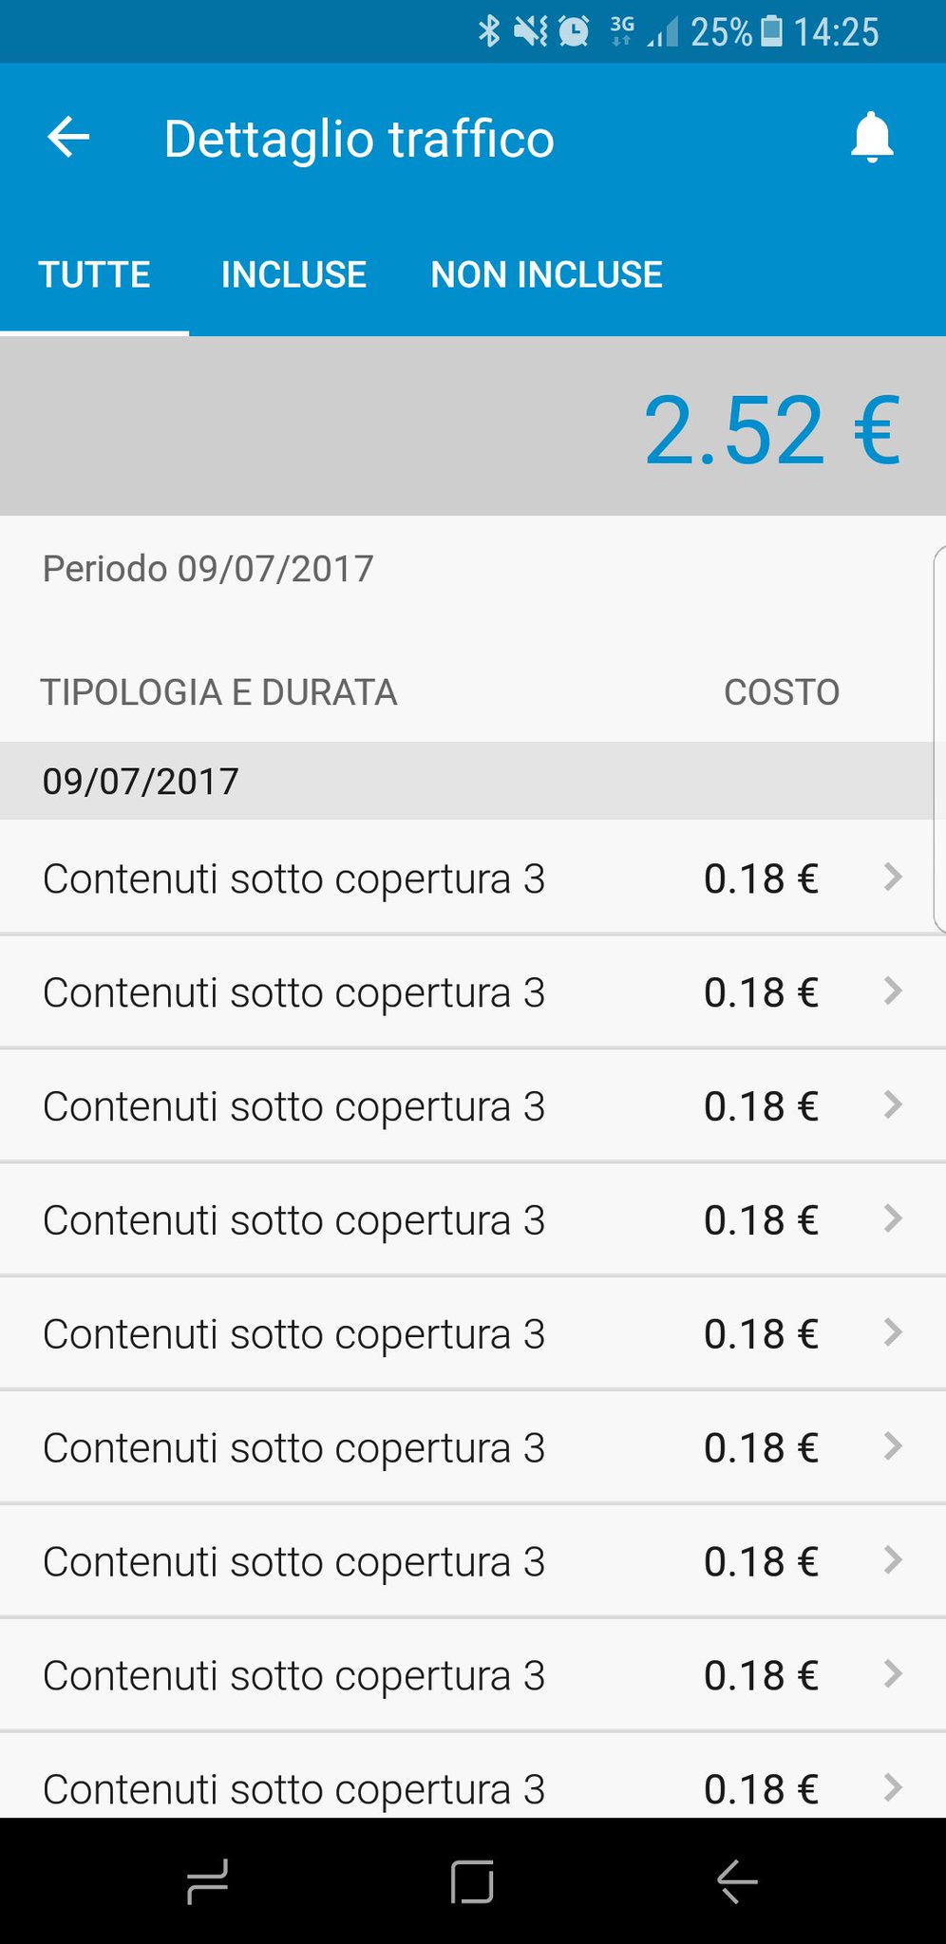
Task: Tap the 2.52 € total amount
Action: [771, 430]
